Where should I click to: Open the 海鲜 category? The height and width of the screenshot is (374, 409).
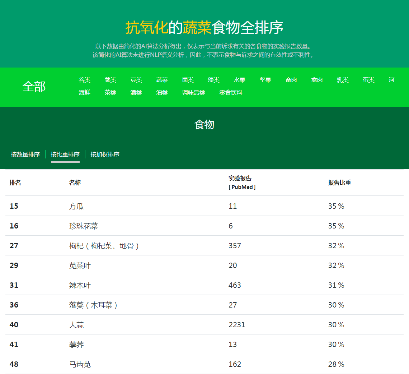[84, 93]
